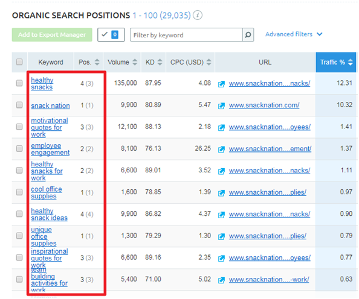Open the URL ending in -work/
Viewport: 359px width, 299px height.
pyautogui.click(x=269, y=280)
